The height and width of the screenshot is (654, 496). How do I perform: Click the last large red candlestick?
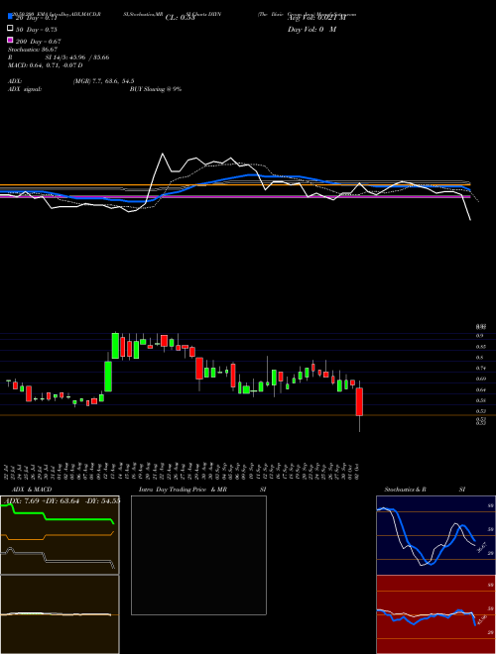pyautogui.click(x=359, y=401)
